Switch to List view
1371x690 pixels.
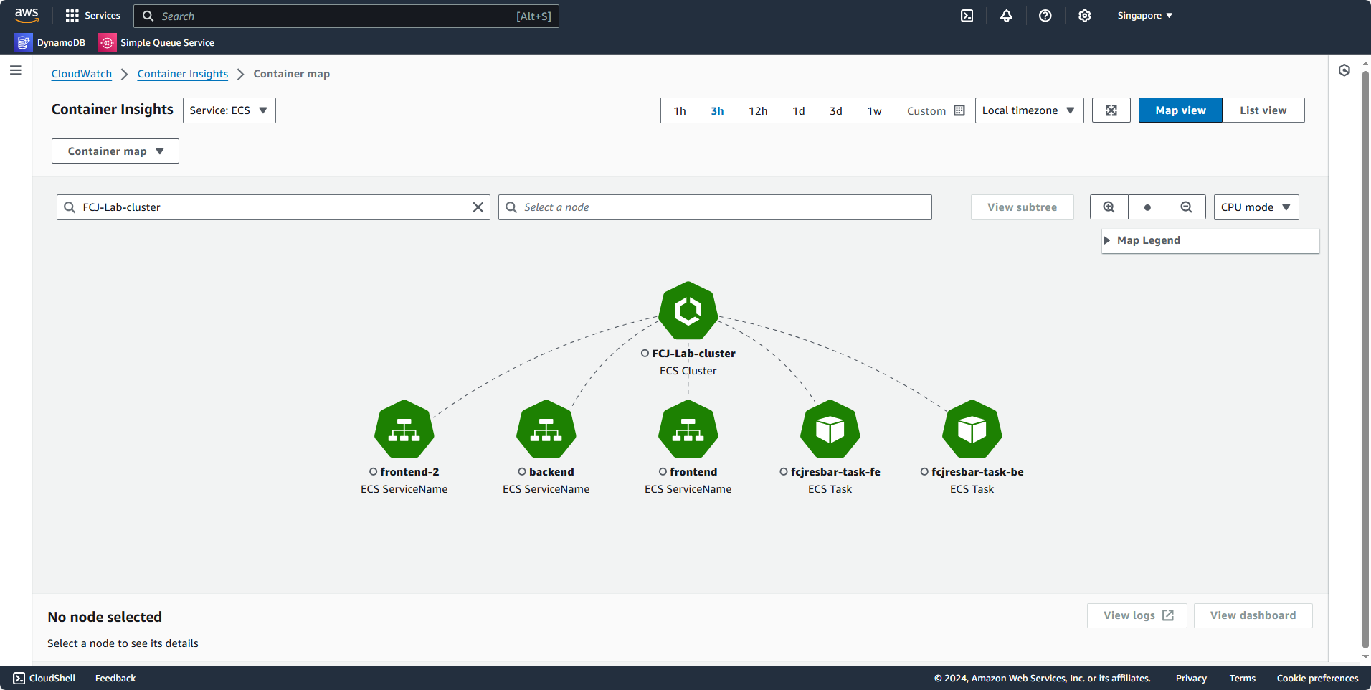[1263, 110]
